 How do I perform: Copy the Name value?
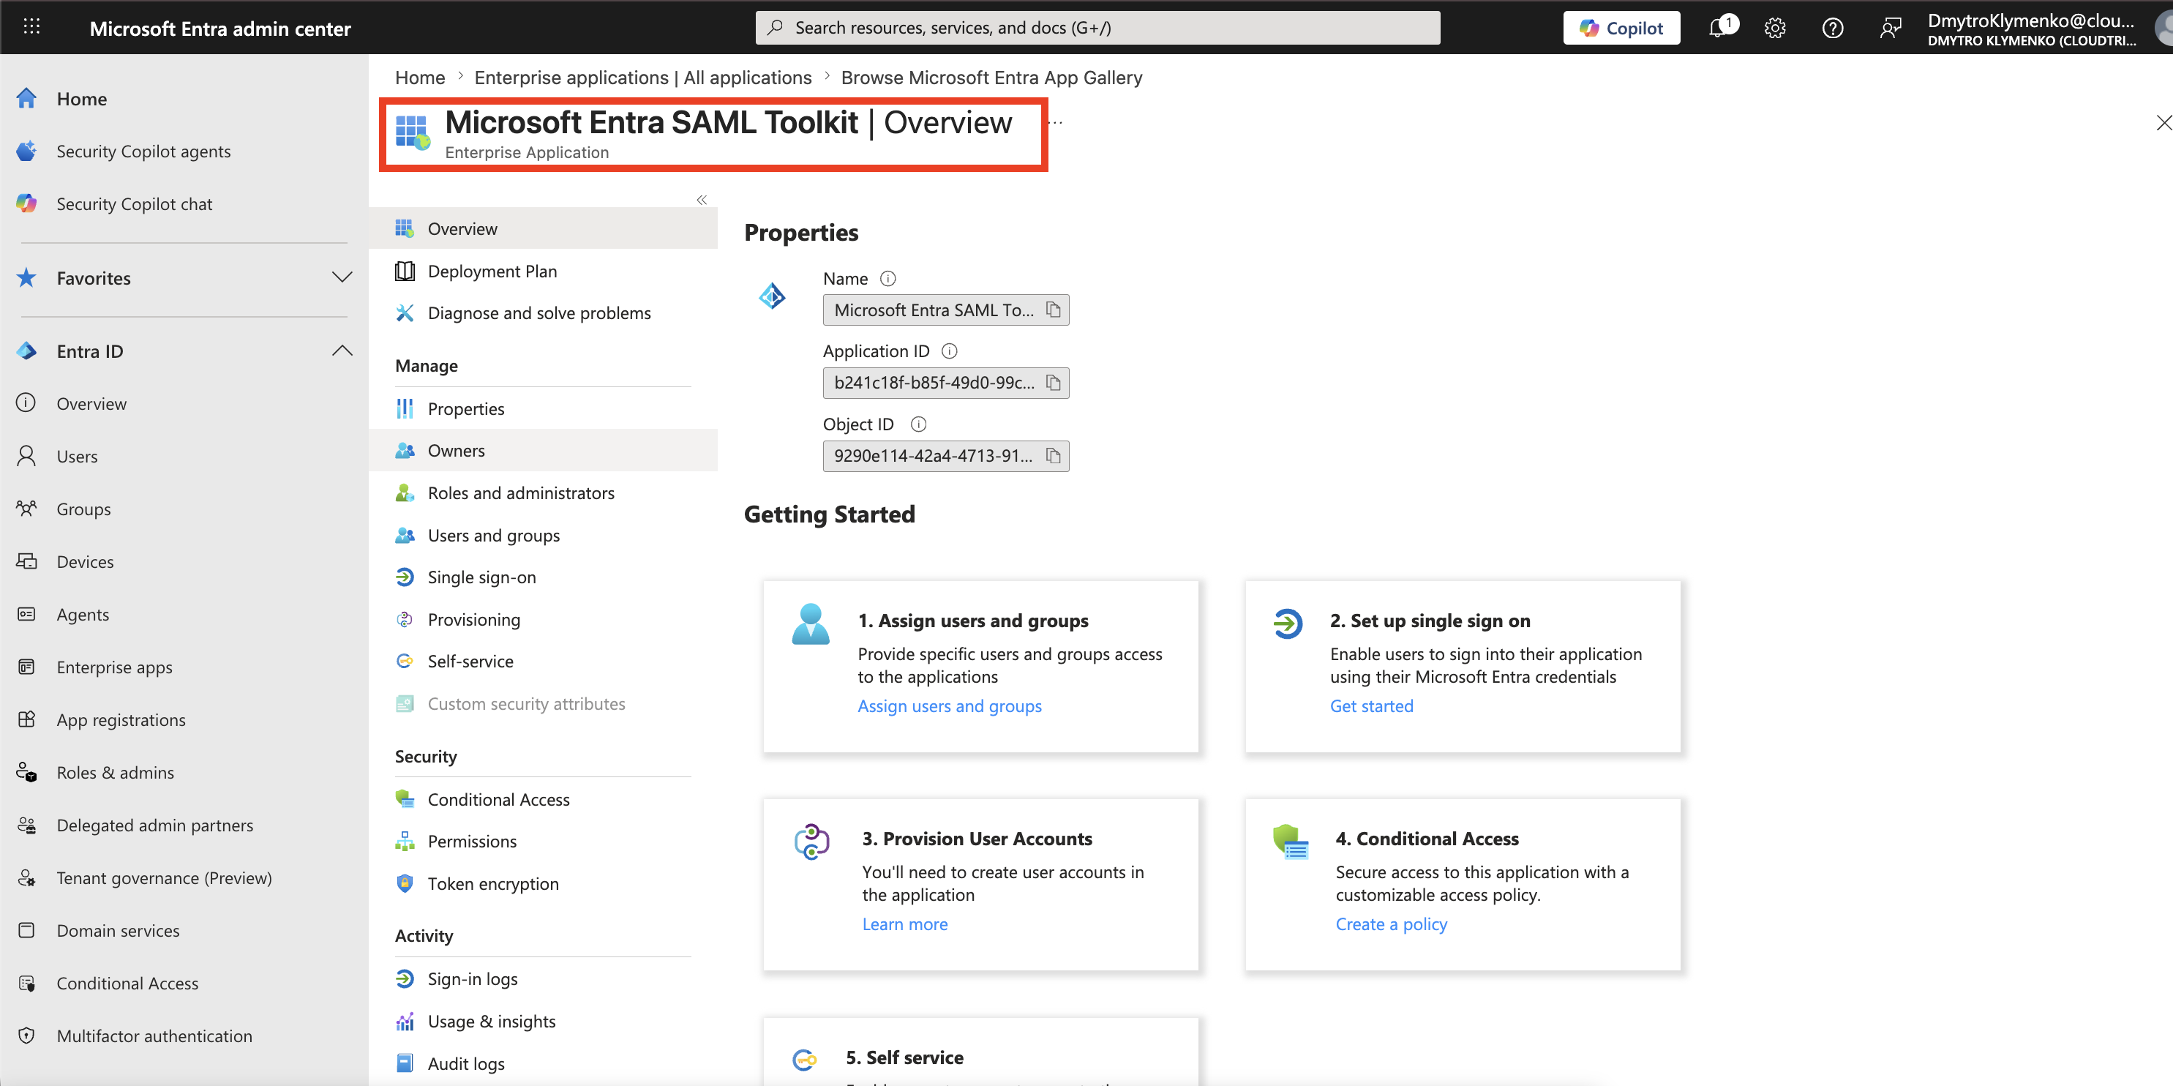1053,310
